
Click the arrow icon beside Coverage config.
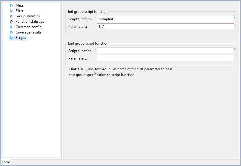(x=12, y=27)
